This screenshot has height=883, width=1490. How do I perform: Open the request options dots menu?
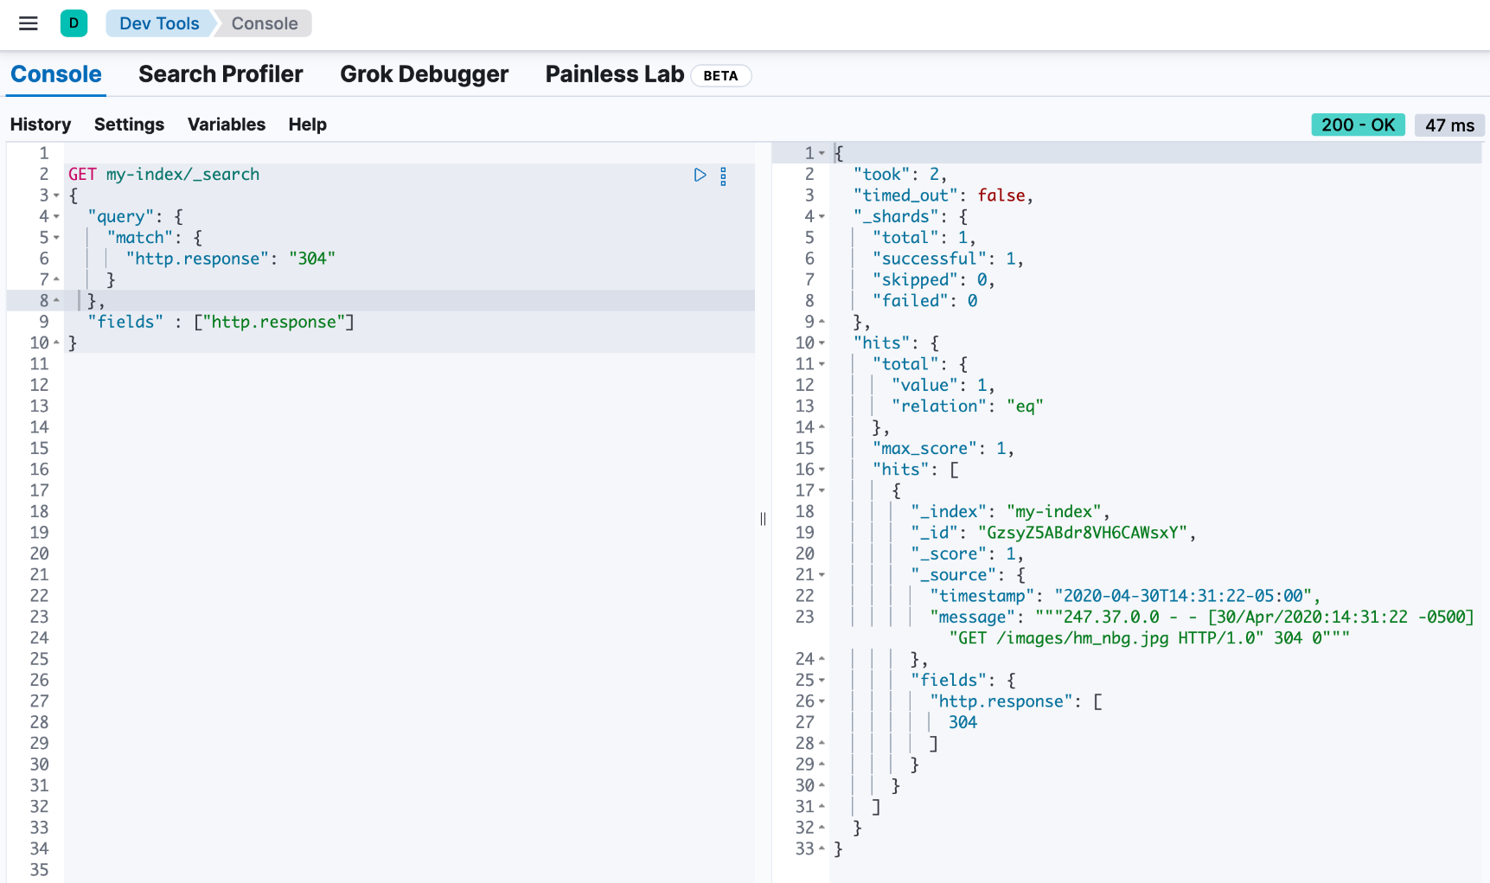pos(723,176)
